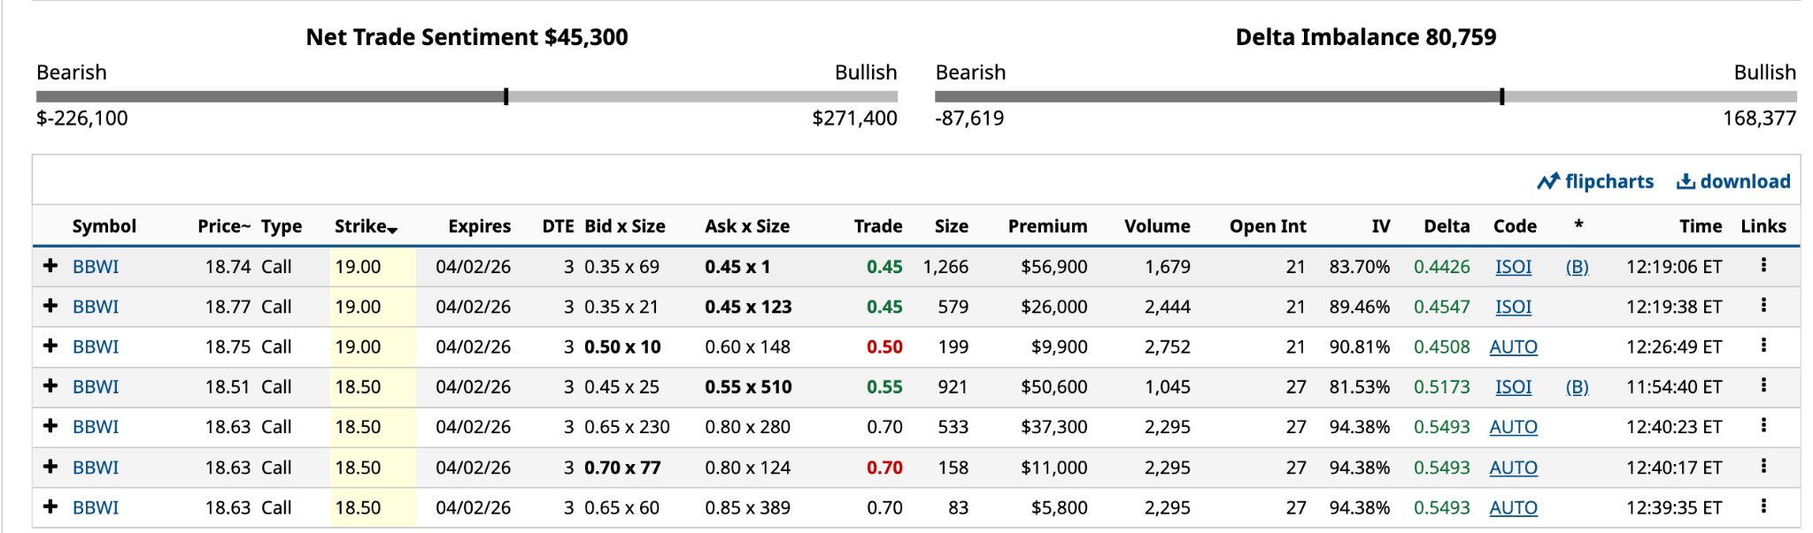Expand the BBWI row priced 18.51

[50, 386]
